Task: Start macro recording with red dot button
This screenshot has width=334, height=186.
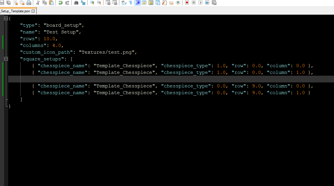Action: coord(187,3)
